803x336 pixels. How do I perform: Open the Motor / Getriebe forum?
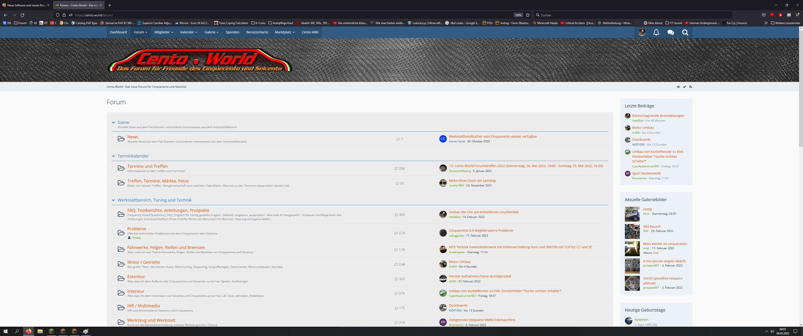[143, 262]
